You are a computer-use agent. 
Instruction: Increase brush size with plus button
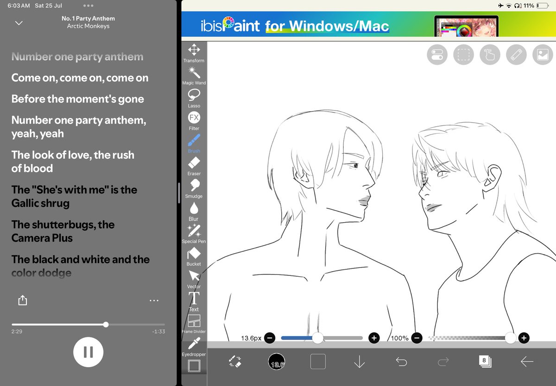tap(374, 338)
